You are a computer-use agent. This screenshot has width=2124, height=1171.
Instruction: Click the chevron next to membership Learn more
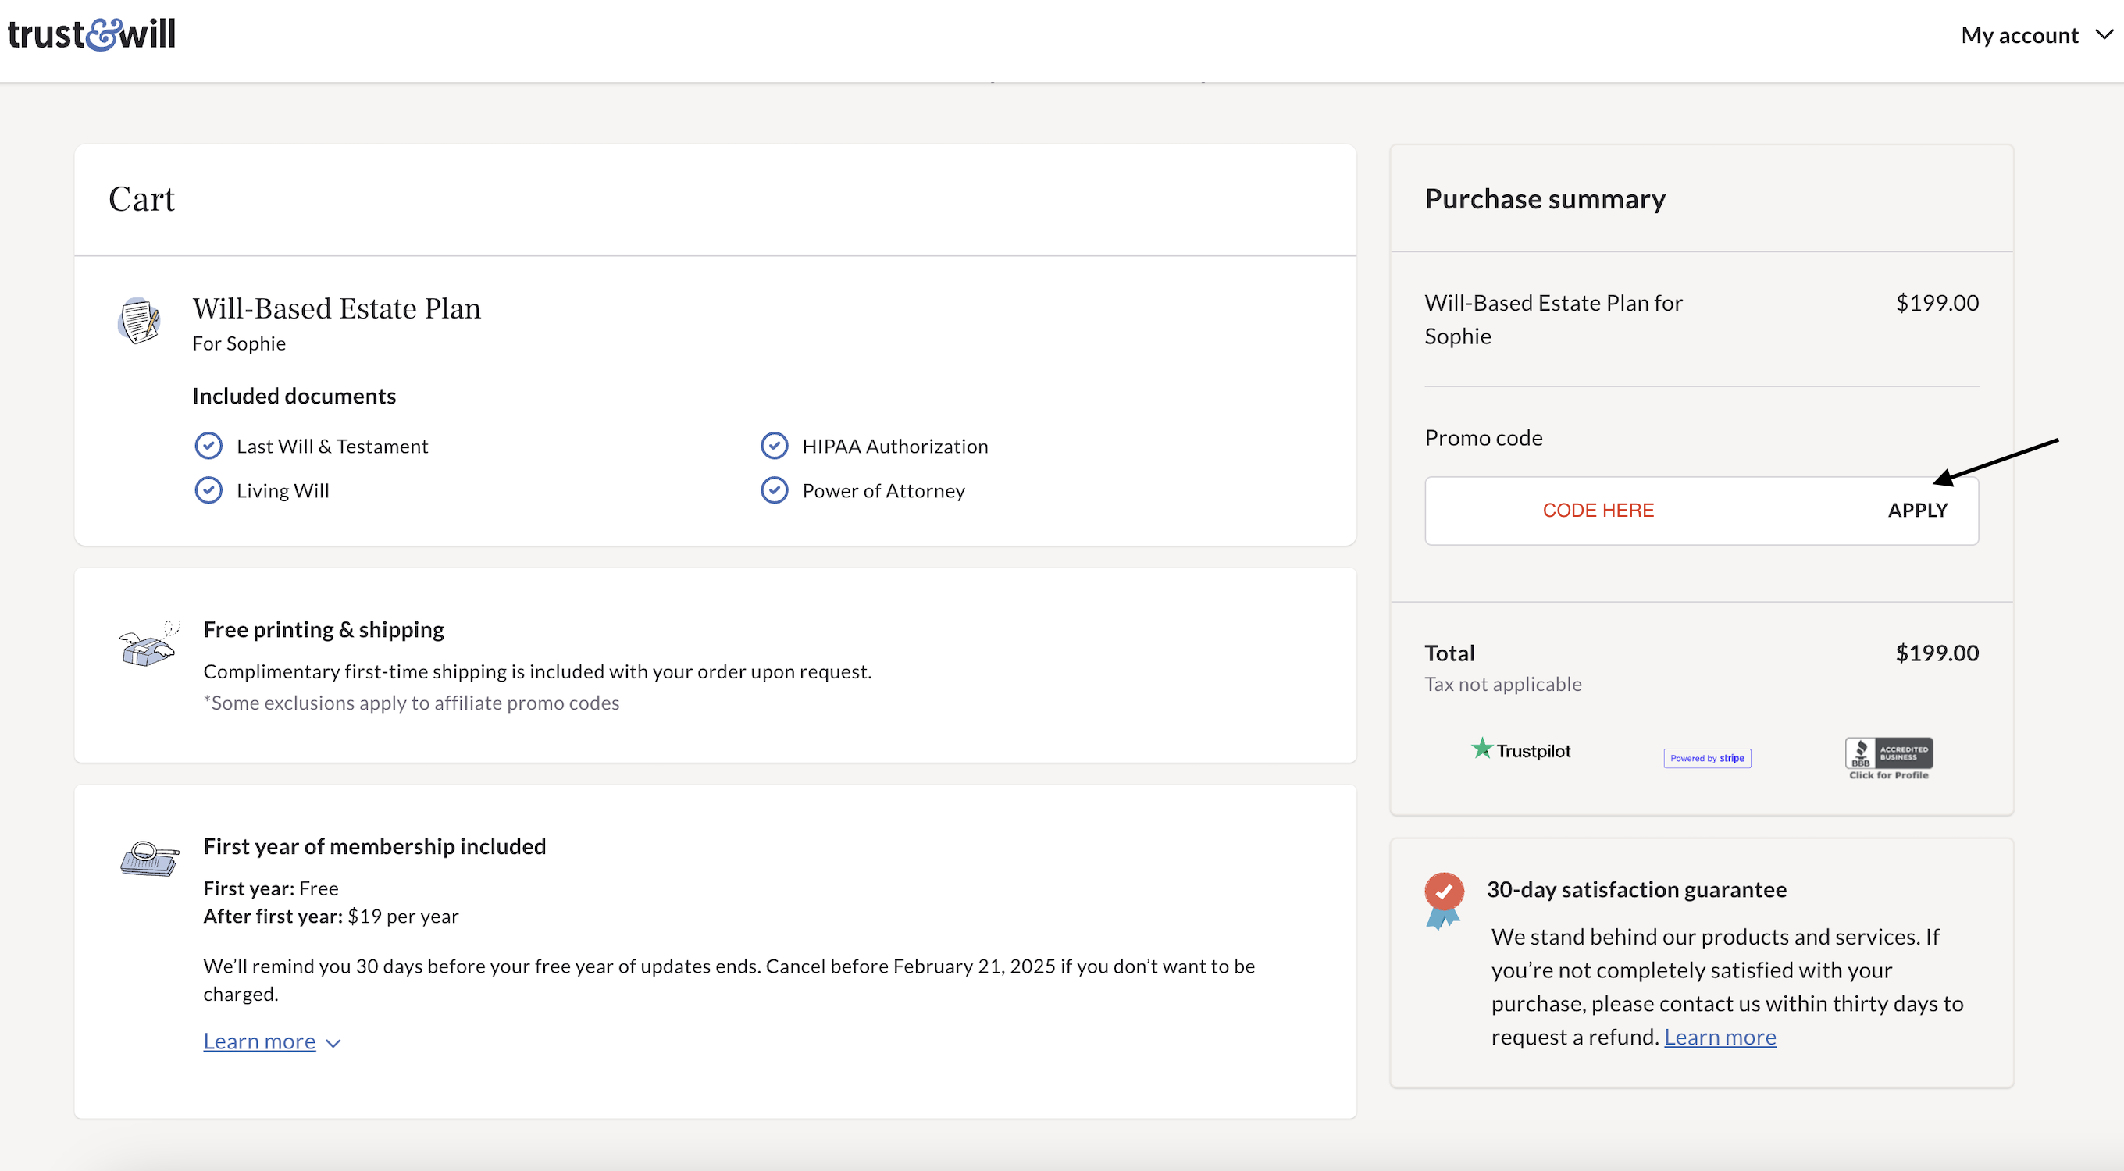(333, 1043)
